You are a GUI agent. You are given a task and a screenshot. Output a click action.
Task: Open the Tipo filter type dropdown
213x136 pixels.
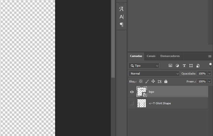(144, 65)
